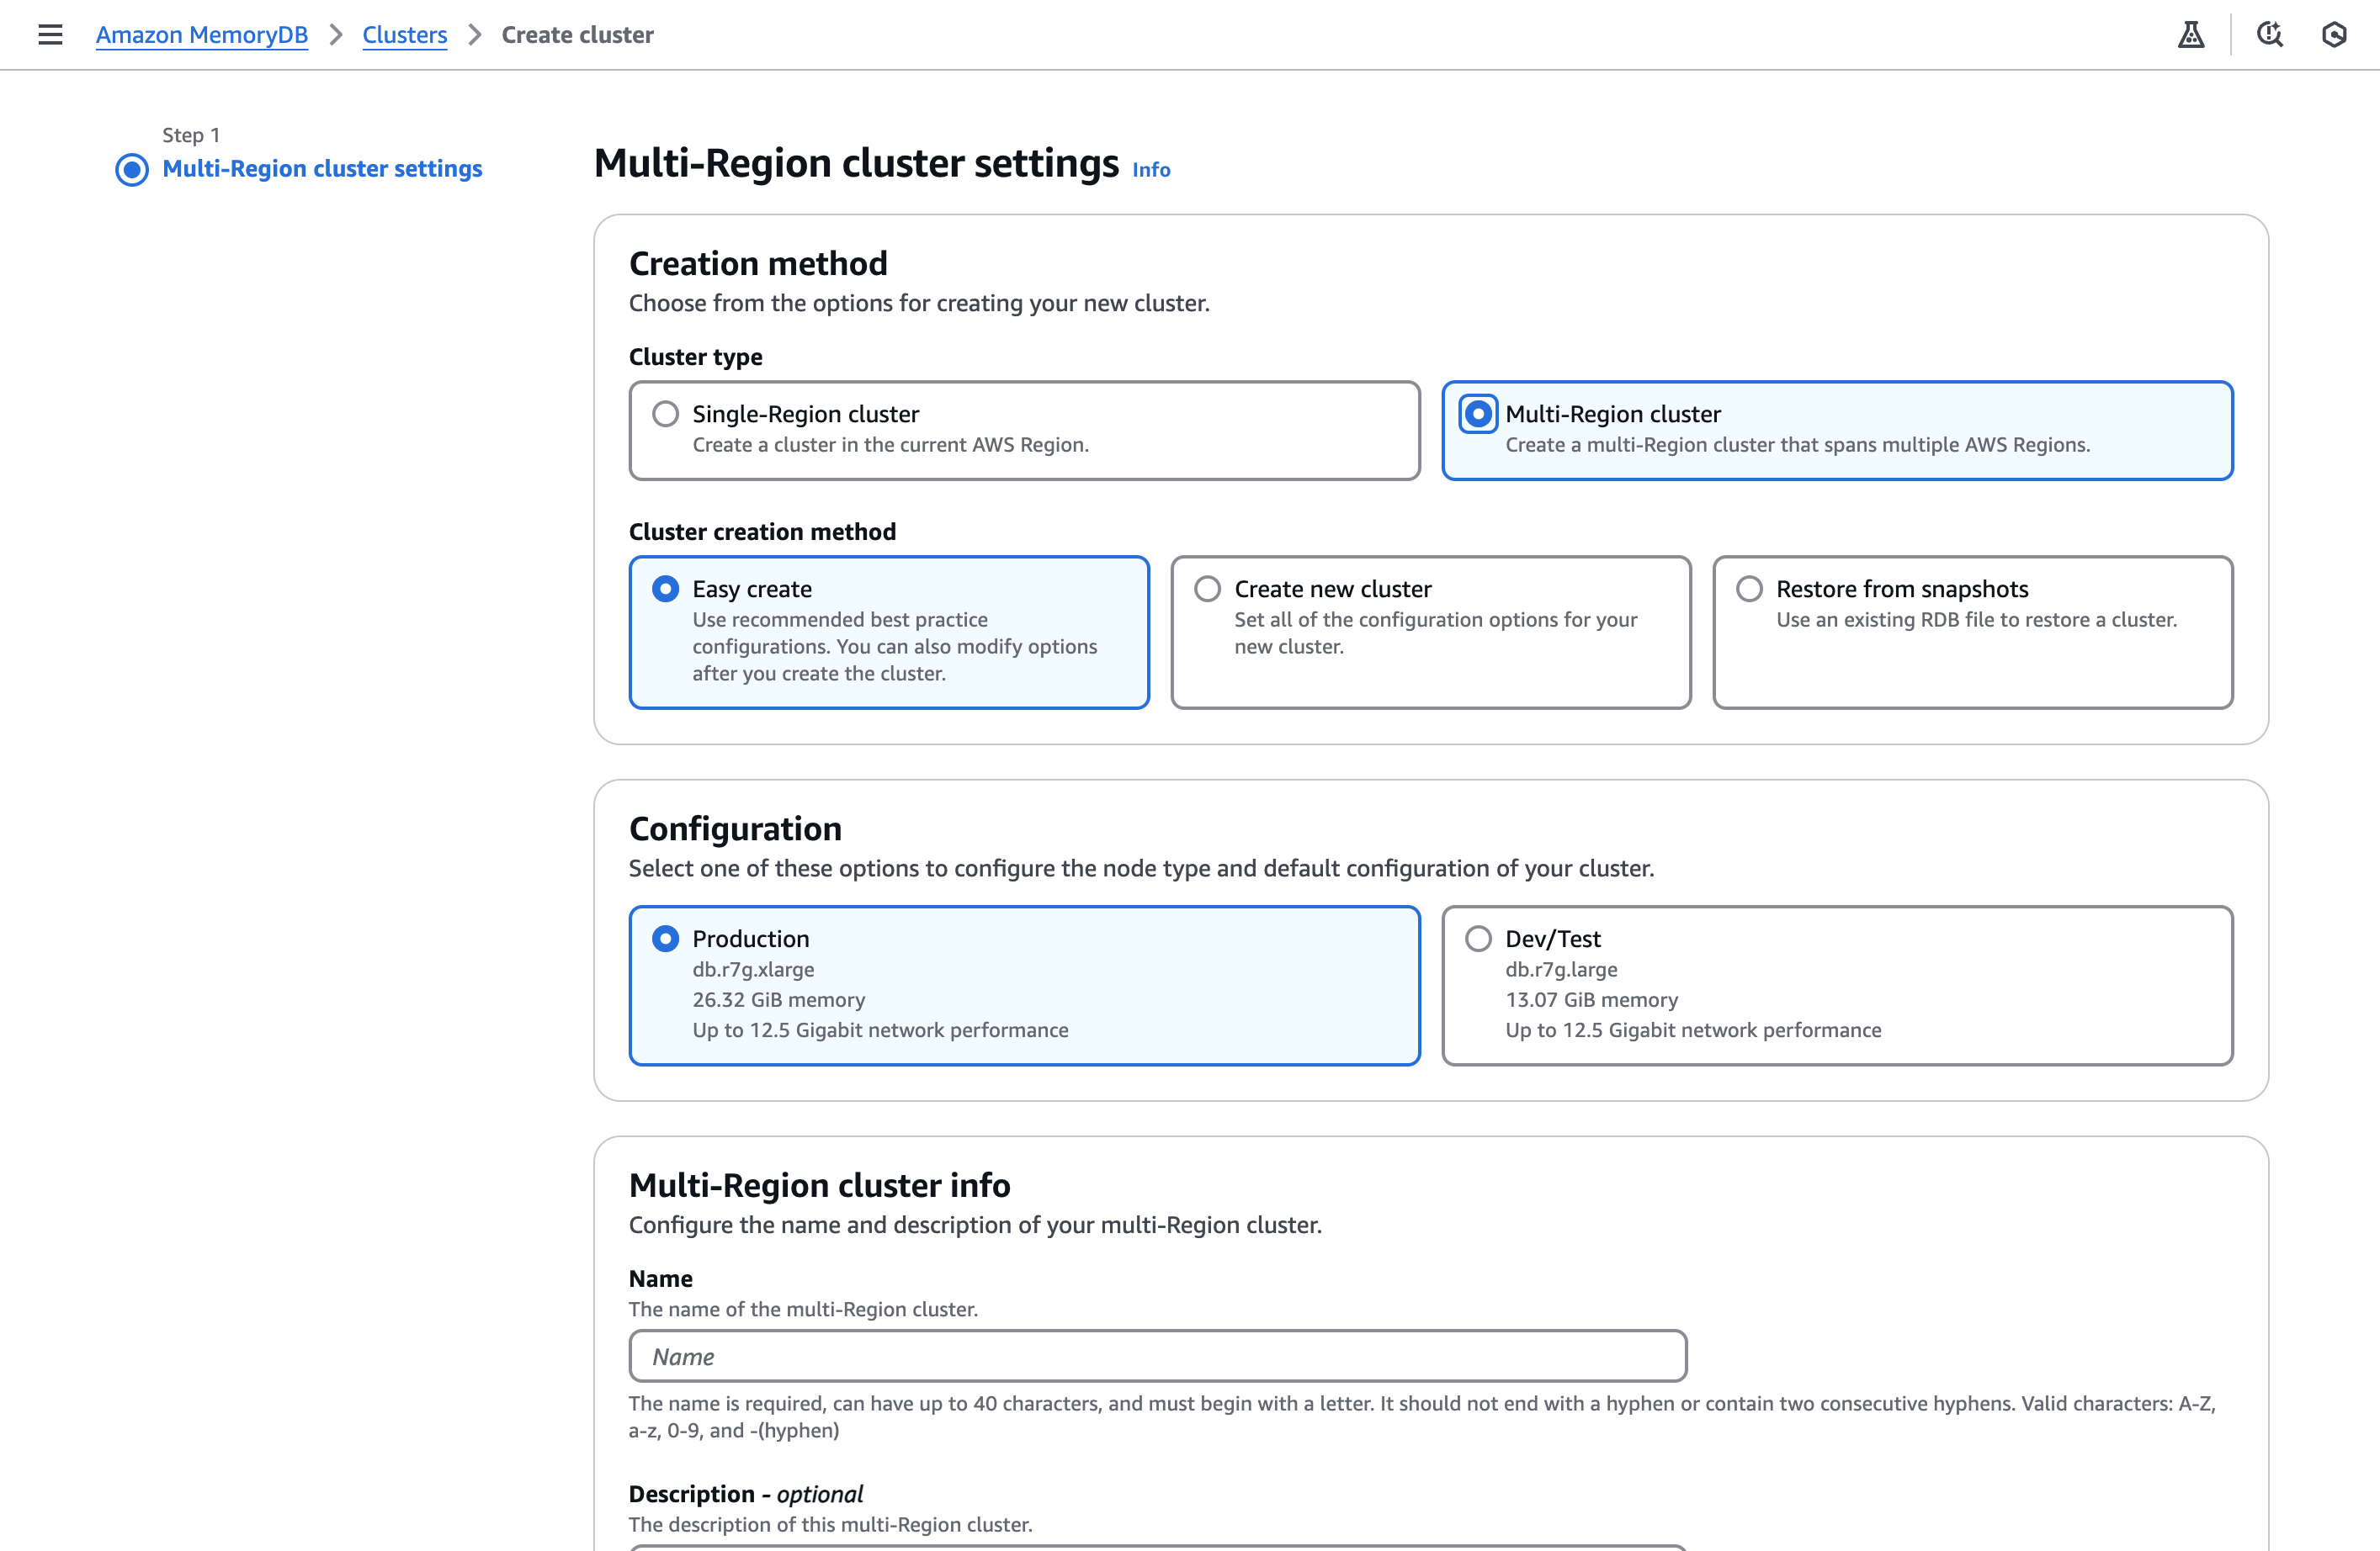
Task: Navigate to Clusters breadcrumb link
Action: 404,35
